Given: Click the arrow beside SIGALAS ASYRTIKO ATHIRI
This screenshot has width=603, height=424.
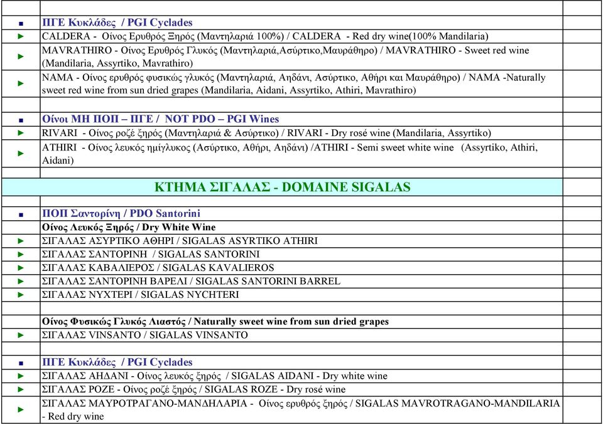Looking at the screenshot, I should (x=21, y=241).
